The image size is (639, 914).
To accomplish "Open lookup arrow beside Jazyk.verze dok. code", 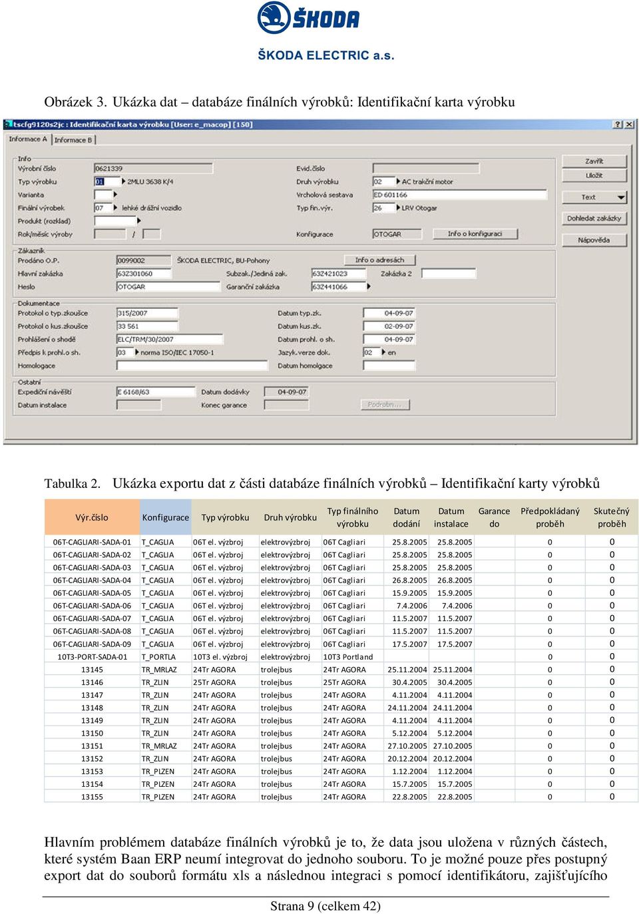I will pyautogui.click(x=383, y=353).
